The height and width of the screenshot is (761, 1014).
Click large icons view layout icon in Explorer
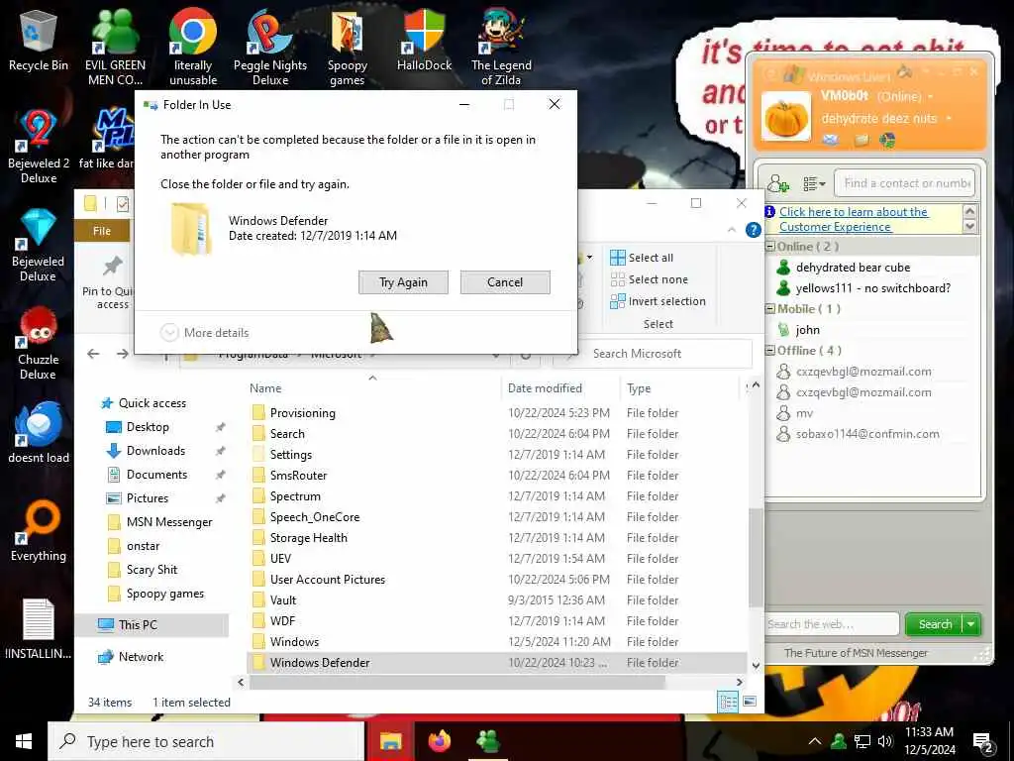750,702
